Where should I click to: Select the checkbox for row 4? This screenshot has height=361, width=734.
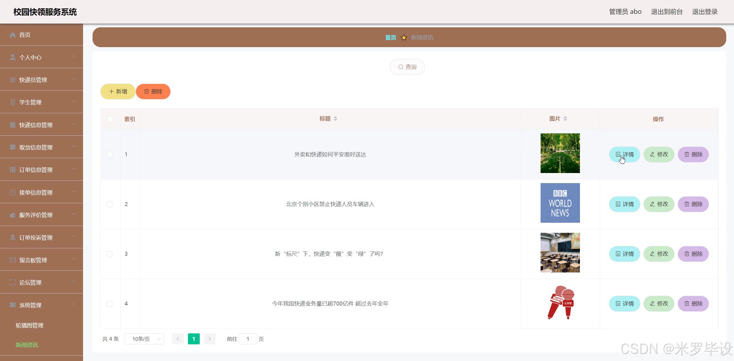point(110,304)
